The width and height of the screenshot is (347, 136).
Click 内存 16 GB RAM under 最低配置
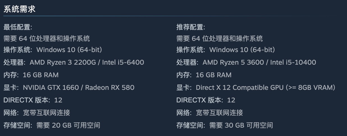pyautogui.click(x=31, y=75)
